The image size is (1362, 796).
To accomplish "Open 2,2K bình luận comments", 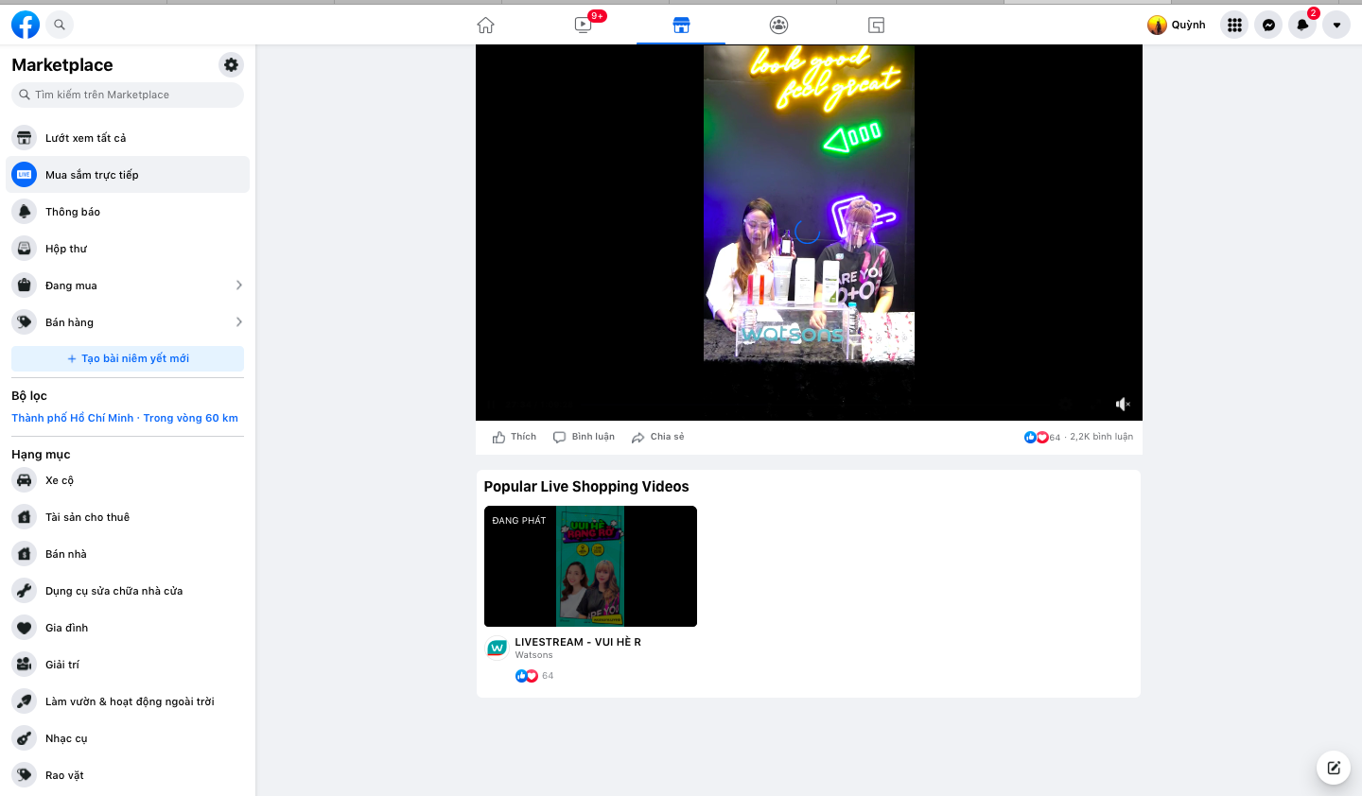I will 1102,437.
